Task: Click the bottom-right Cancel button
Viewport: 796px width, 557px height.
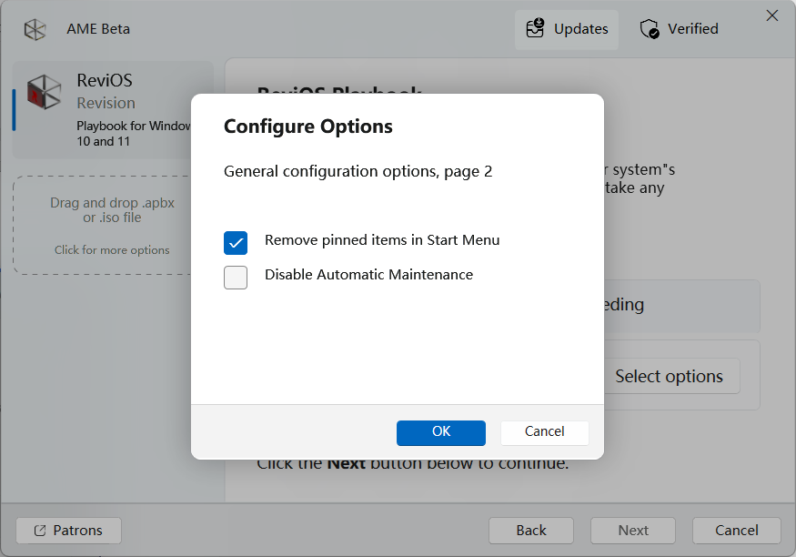Action: coord(736,531)
